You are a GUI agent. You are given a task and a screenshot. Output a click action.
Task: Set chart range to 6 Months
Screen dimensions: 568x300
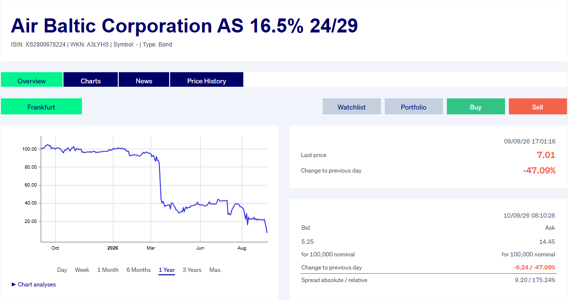tap(139, 270)
